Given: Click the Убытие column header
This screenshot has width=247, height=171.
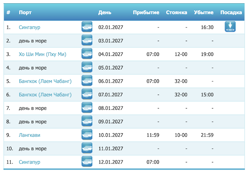Looking at the screenshot, I should point(203,13).
